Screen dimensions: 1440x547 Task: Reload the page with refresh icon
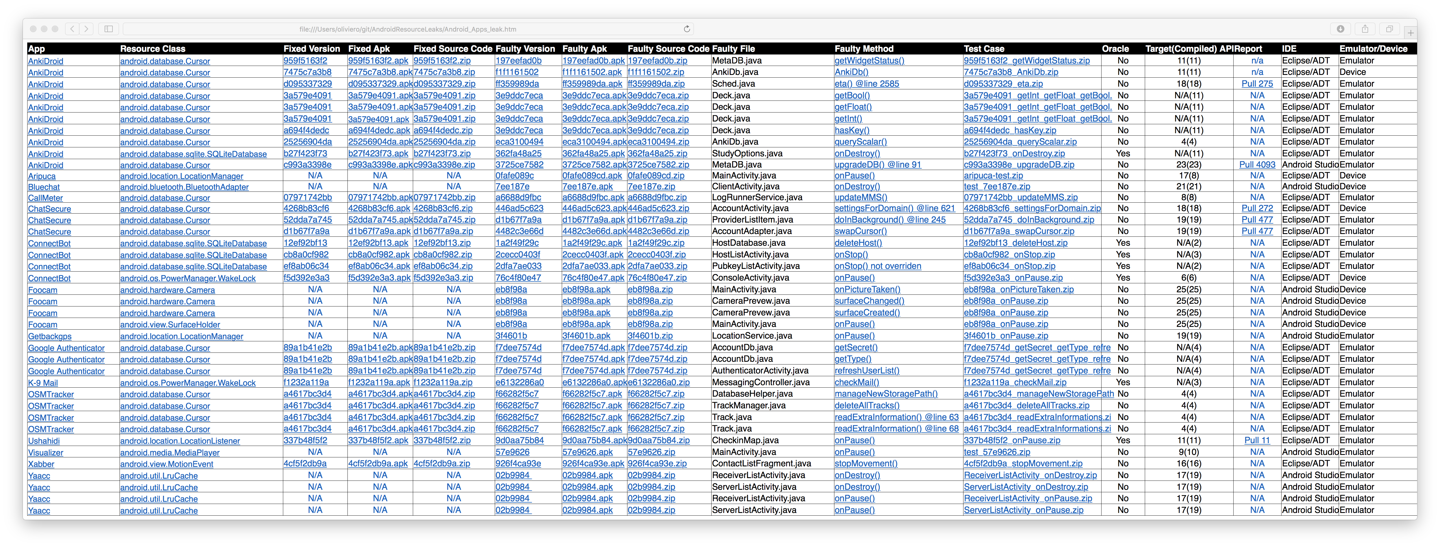click(x=687, y=29)
